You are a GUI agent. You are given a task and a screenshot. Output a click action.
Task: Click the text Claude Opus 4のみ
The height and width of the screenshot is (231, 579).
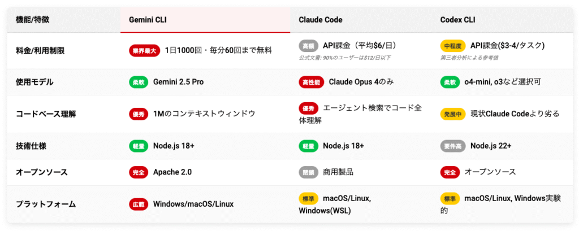361,82
